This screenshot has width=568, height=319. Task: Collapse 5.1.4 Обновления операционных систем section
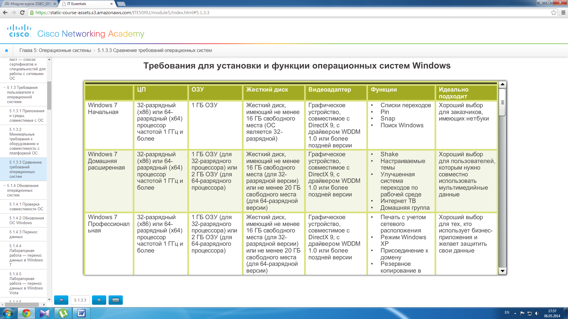coord(4,185)
